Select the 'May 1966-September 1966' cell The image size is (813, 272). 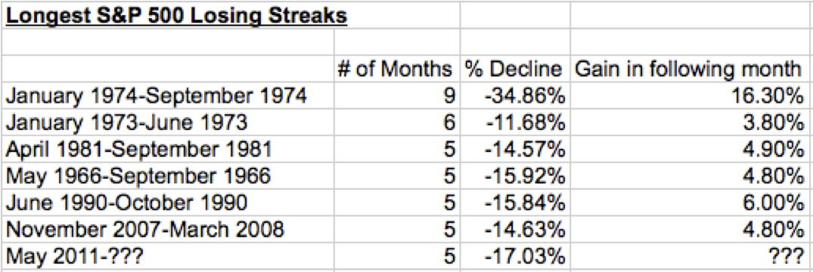point(167,177)
